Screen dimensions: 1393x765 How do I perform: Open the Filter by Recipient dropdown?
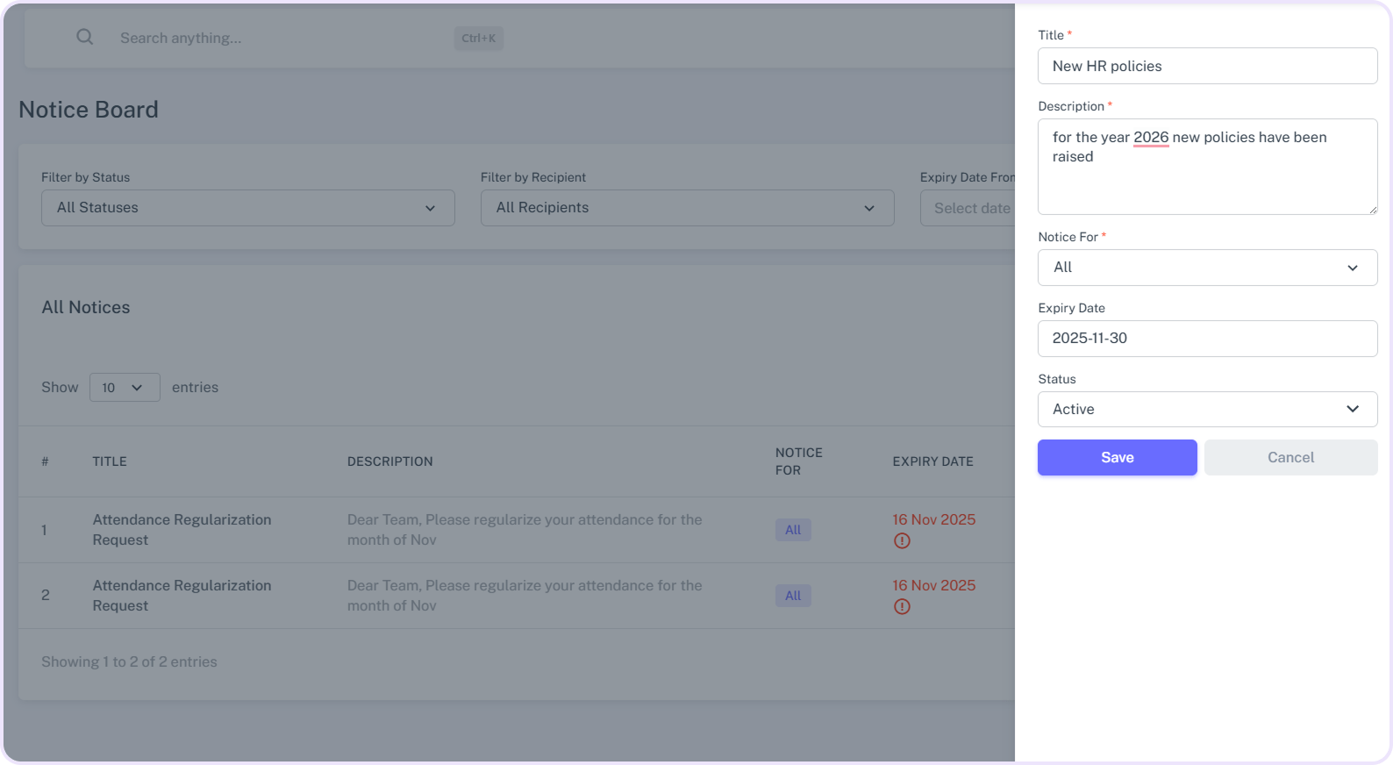coord(687,208)
